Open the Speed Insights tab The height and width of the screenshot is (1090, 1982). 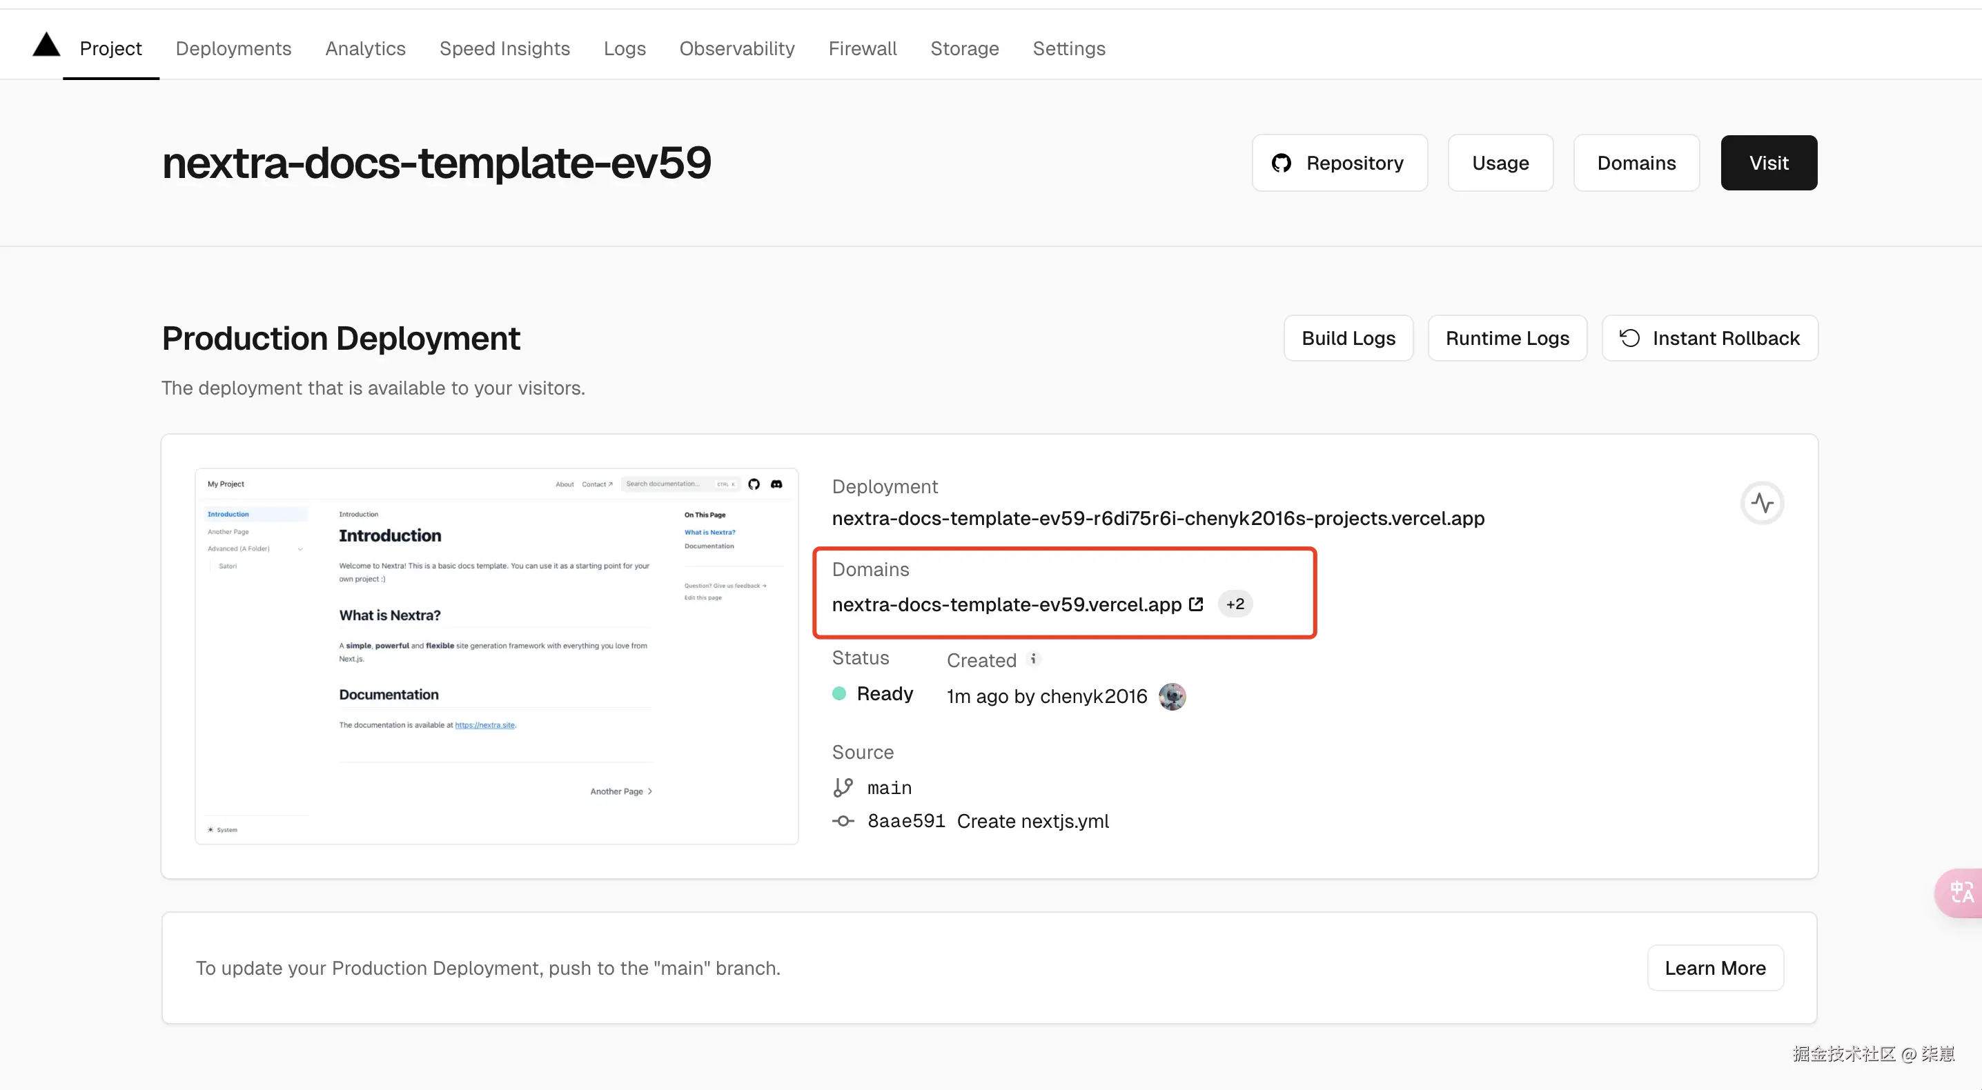pos(504,48)
